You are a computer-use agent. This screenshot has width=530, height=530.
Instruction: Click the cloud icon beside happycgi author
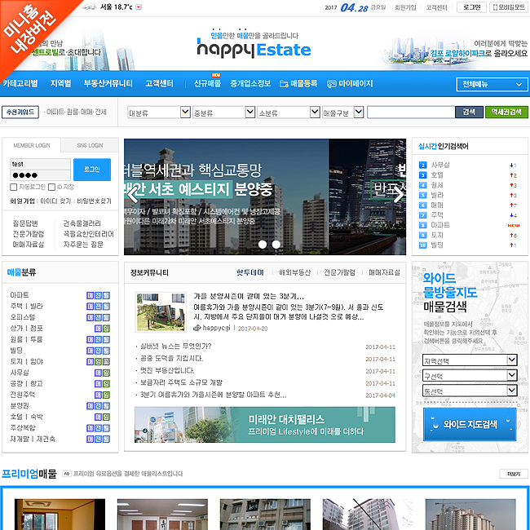click(x=197, y=328)
